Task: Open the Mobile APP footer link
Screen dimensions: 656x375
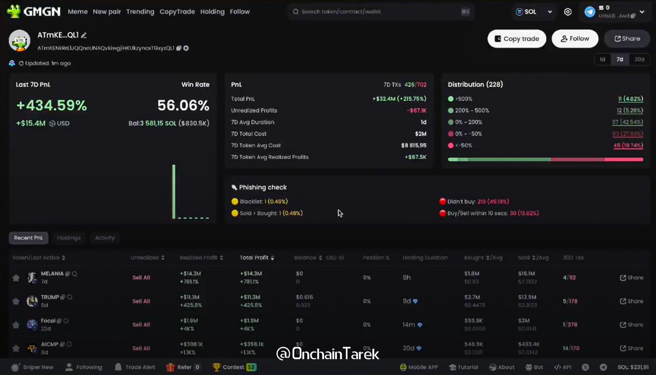Action: [x=419, y=367]
